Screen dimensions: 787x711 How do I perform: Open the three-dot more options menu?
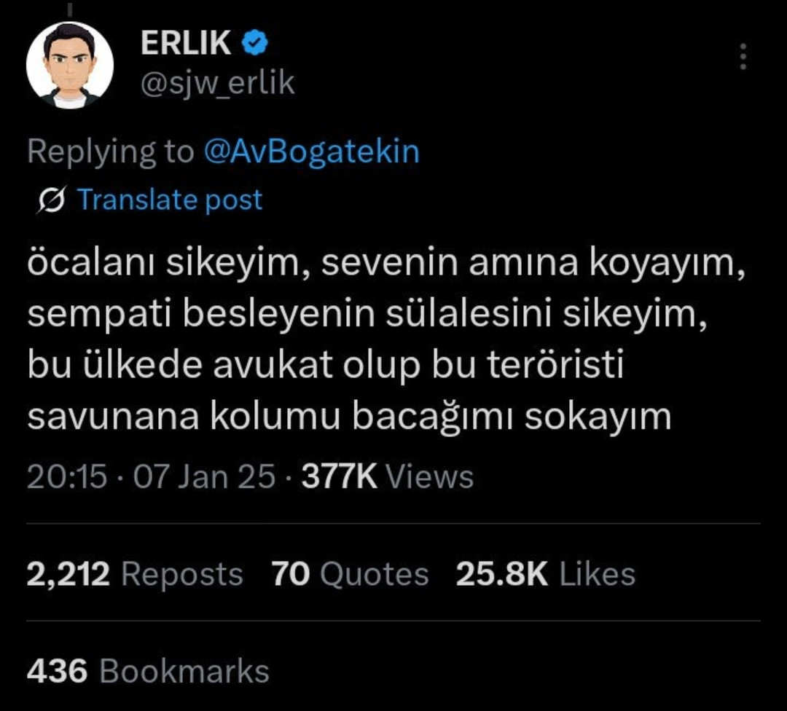click(743, 57)
